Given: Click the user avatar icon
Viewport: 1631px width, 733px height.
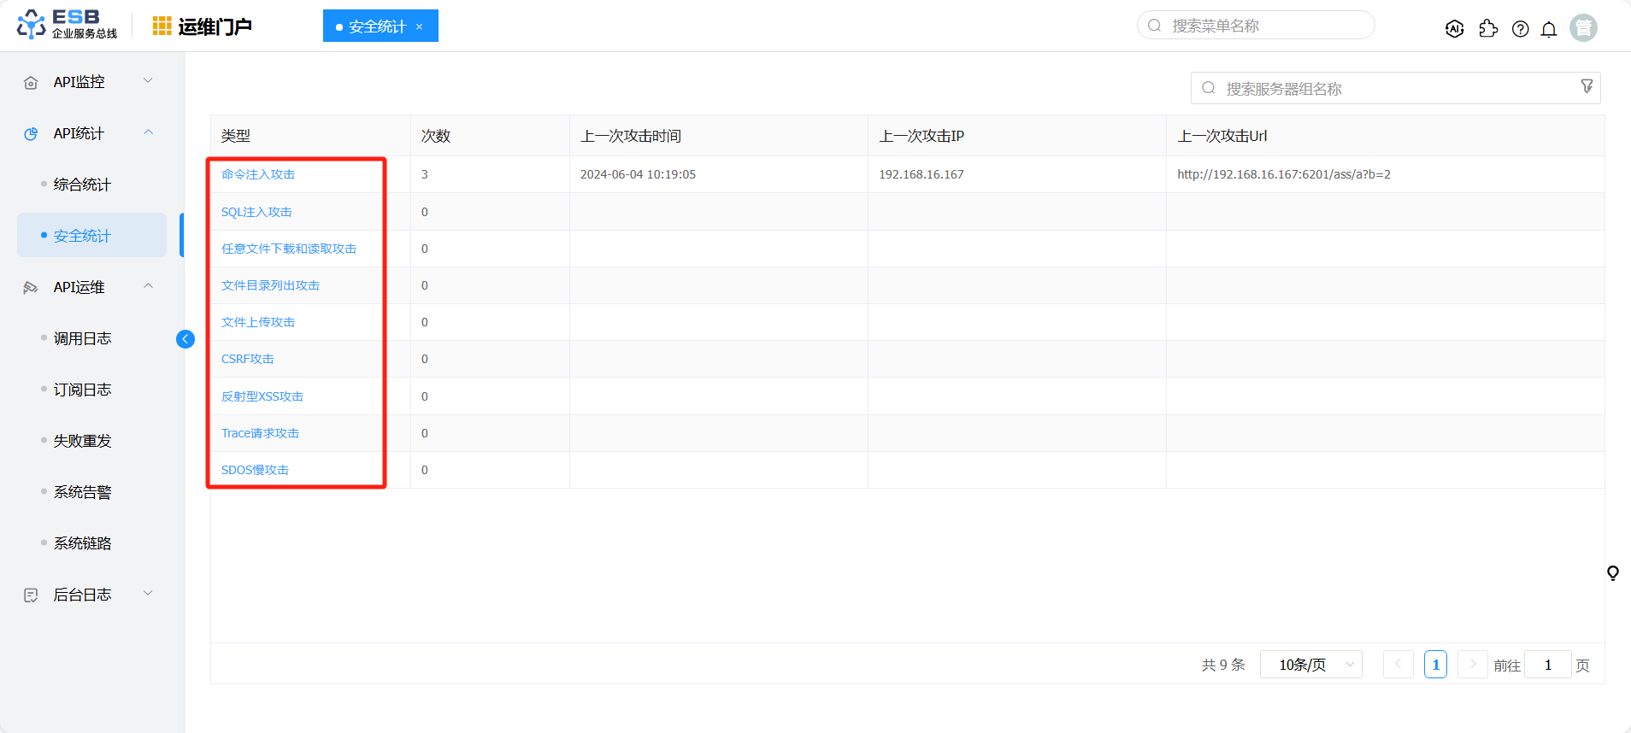Looking at the screenshot, I should (x=1583, y=28).
